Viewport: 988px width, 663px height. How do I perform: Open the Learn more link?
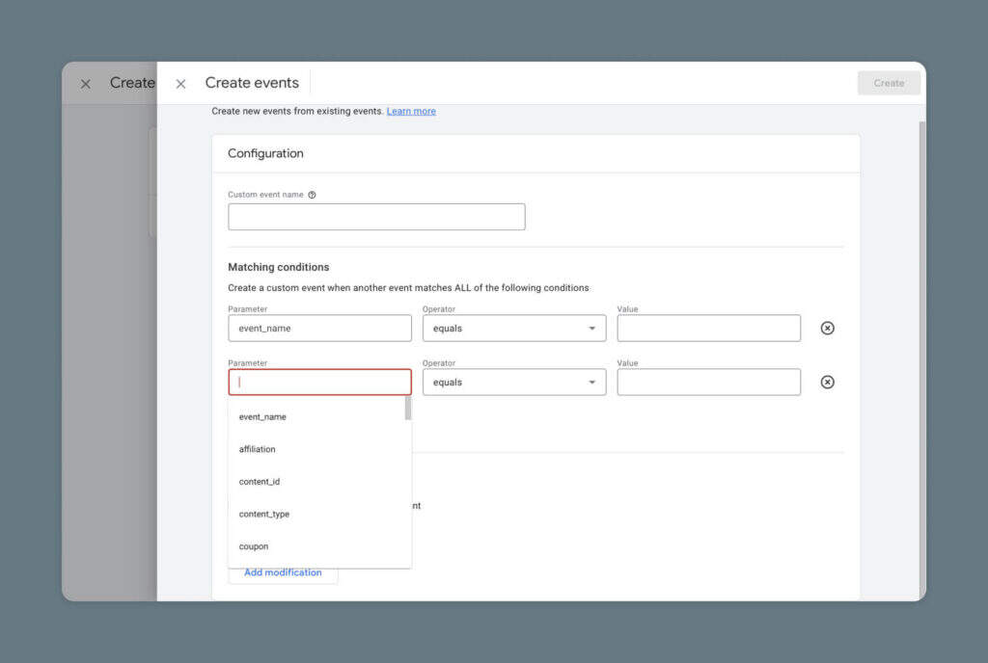tap(411, 112)
